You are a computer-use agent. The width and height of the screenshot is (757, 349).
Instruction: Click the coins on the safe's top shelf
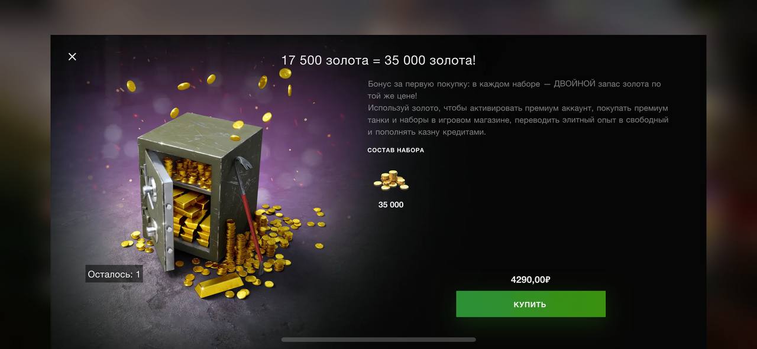click(187, 171)
